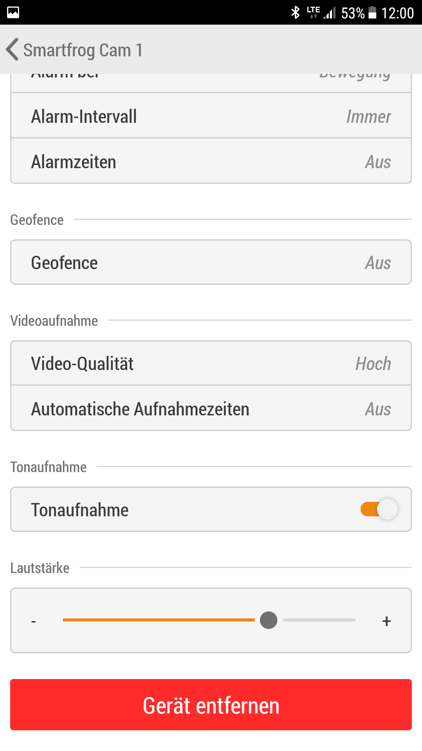The height and width of the screenshot is (751, 422).
Task: Open the Alarmzeiten setting
Action: pos(211,162)
